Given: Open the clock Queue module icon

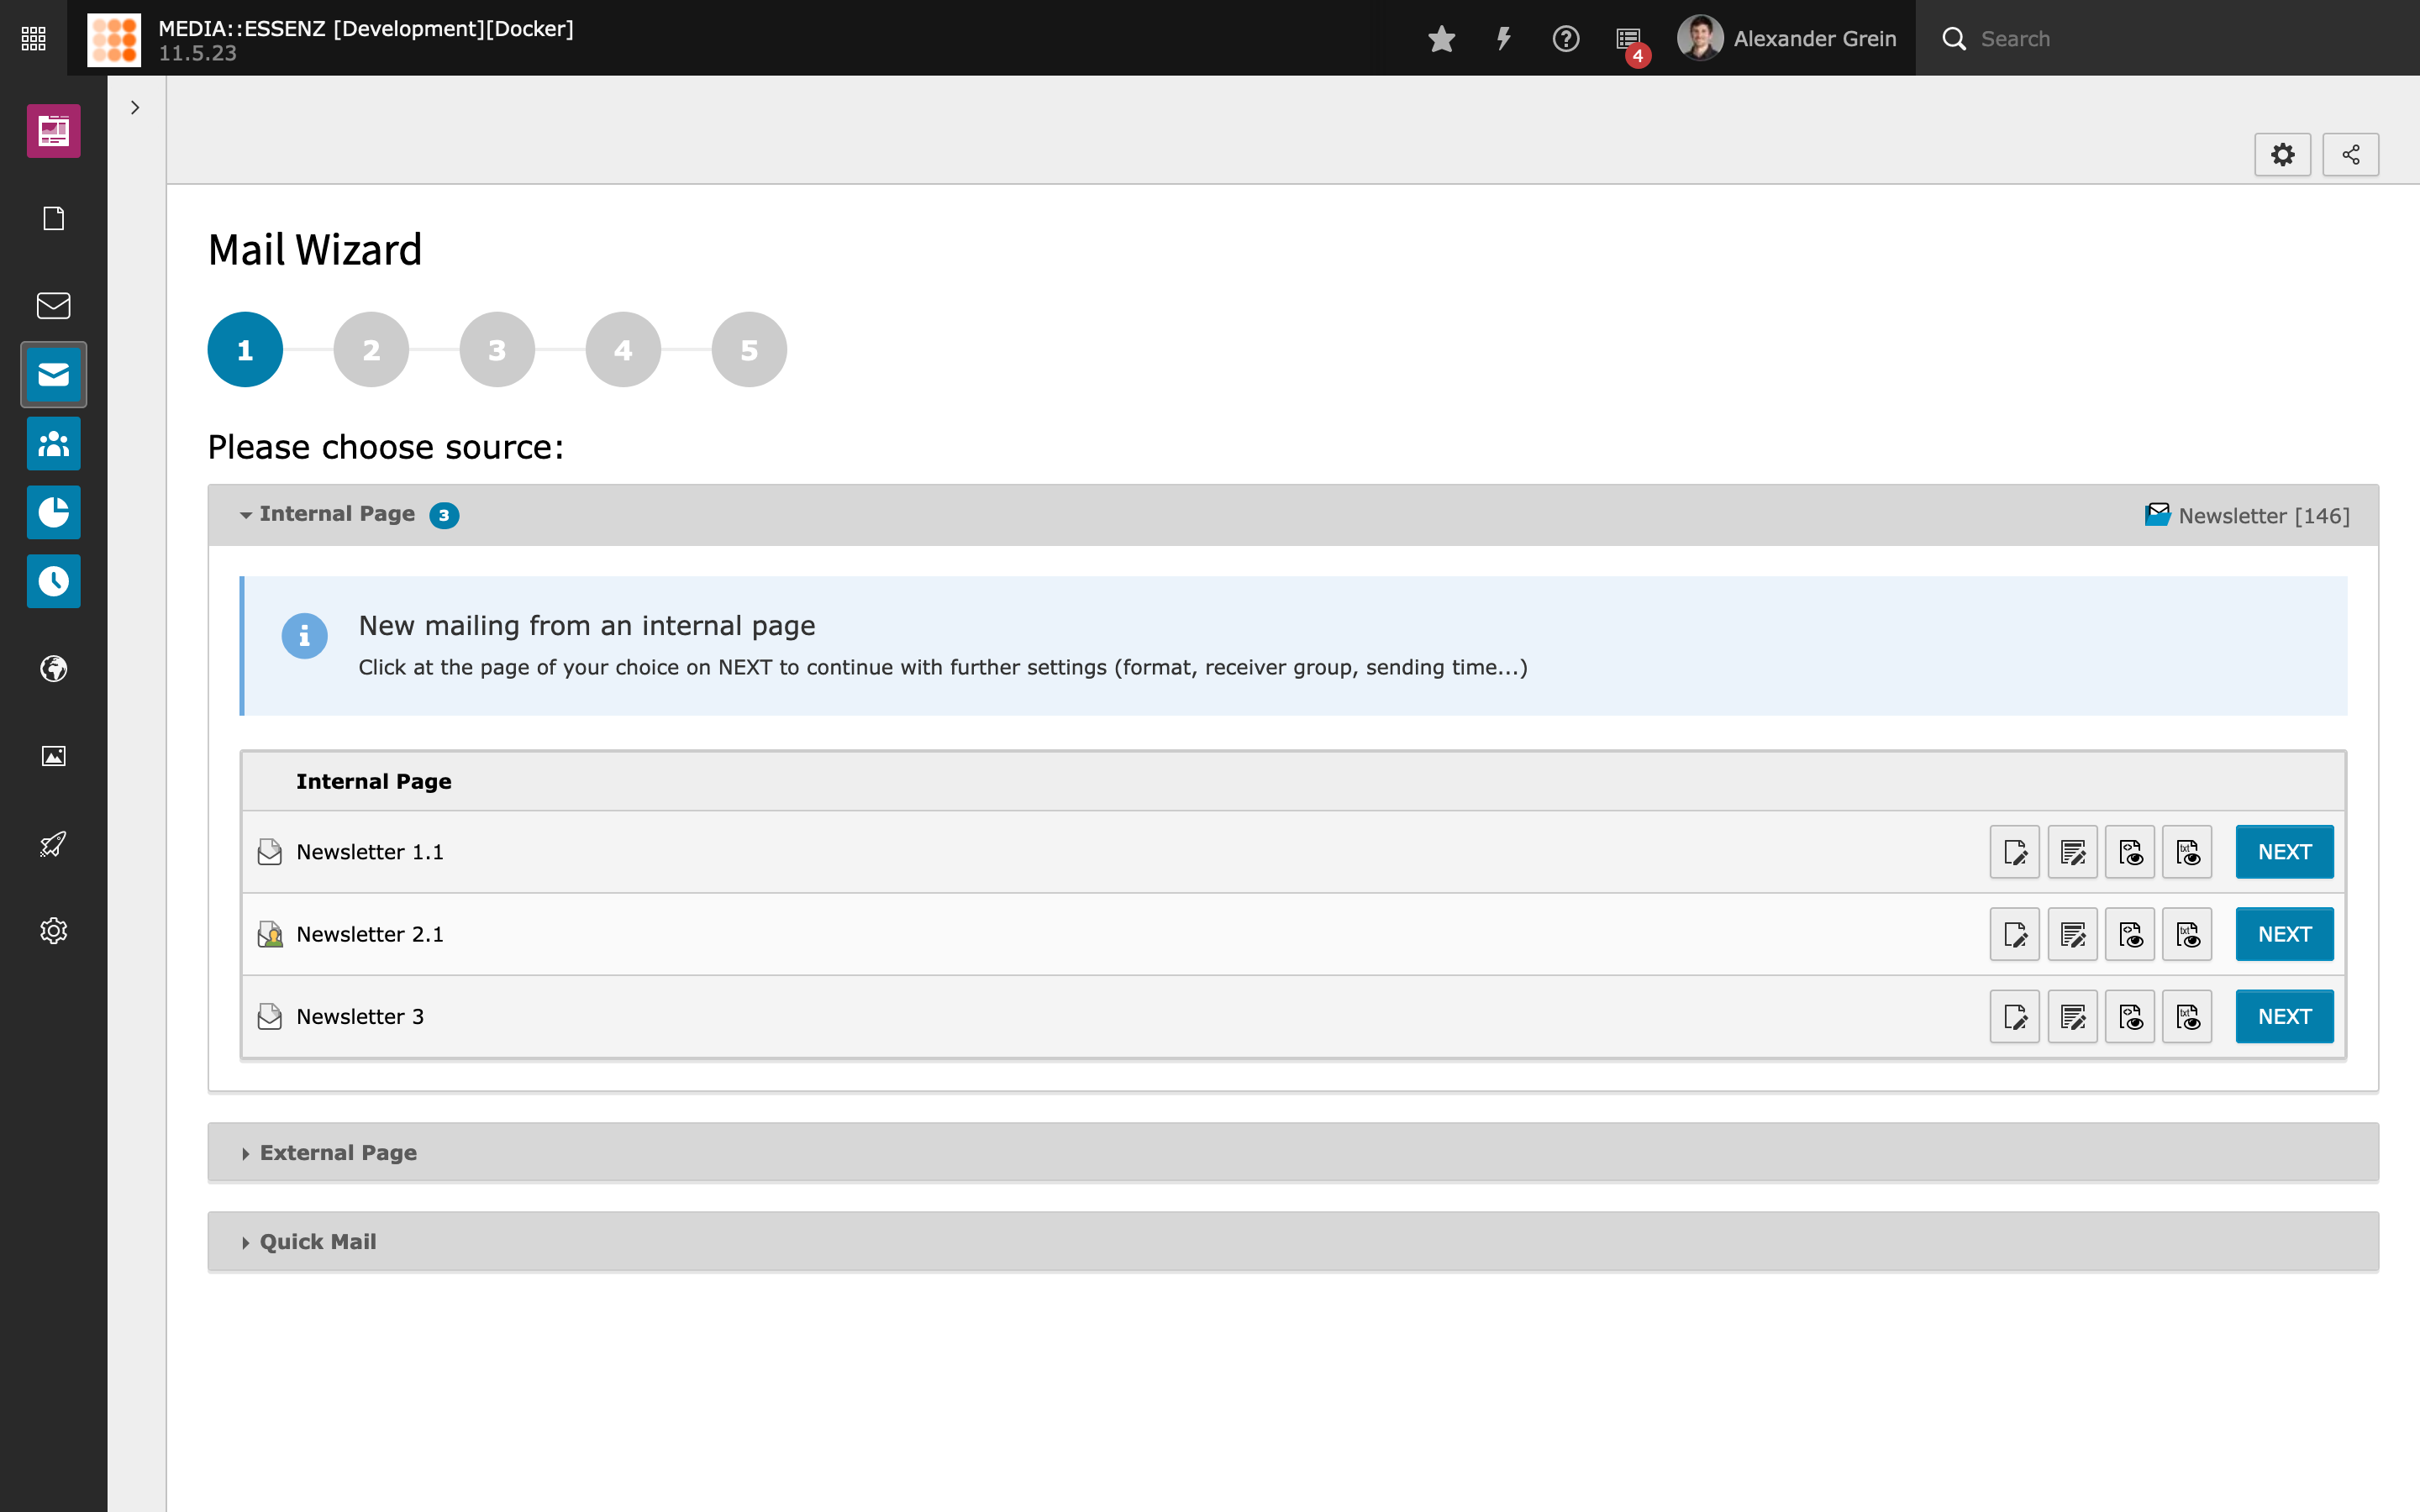Looking at the screenshot, I should click(x=54, y=581).
